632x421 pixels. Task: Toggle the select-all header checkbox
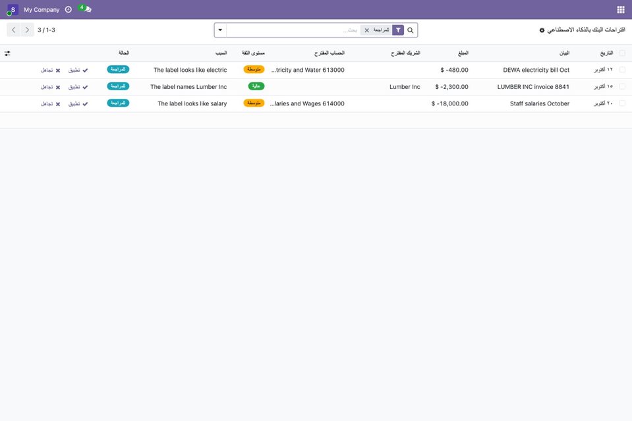(622, 53)
